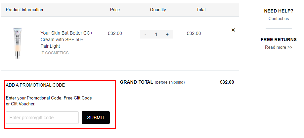Click the Grand Total amount £32.00
The image size is (304, 138).
tap(227, 82)
